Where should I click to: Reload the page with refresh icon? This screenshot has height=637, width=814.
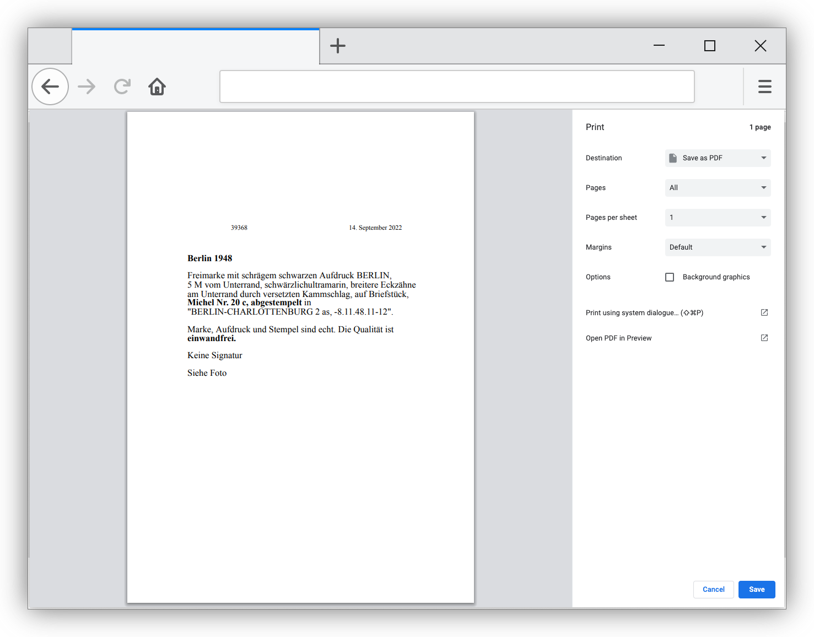122,87
